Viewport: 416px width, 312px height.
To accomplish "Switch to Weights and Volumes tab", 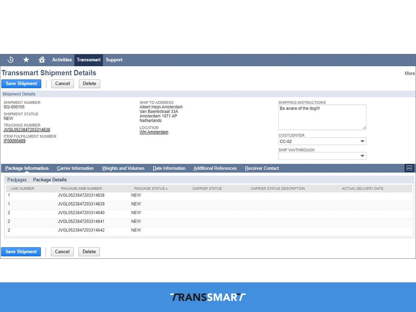I will (x=123, y=168).
